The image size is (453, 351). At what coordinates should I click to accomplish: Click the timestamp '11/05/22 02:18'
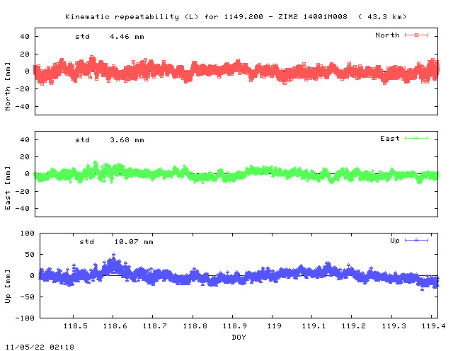[x=40, y=347]
